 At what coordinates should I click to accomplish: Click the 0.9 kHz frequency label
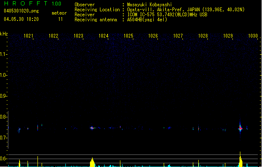(x=3, y=96)
